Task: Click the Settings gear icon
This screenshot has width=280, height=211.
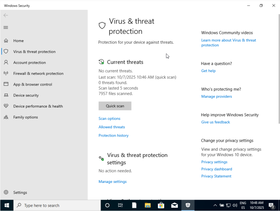Action: click(6, 192)
